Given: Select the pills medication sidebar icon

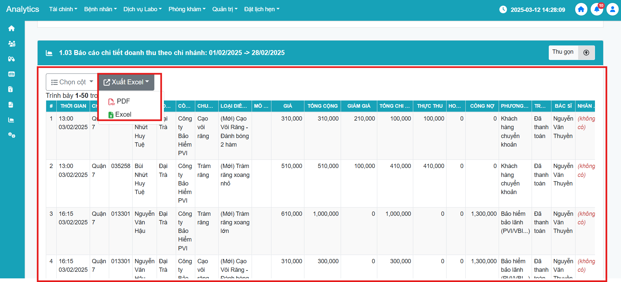Looking at the screenshot, I should (x=12, y=59).
